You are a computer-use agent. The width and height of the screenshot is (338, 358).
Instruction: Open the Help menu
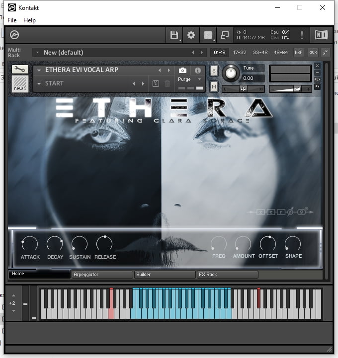[x=29, y=20]
